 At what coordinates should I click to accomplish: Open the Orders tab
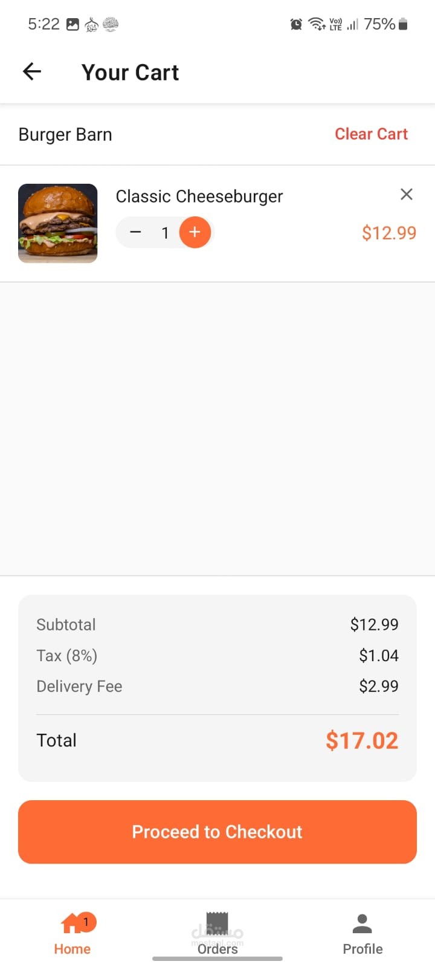click(217, 934)
